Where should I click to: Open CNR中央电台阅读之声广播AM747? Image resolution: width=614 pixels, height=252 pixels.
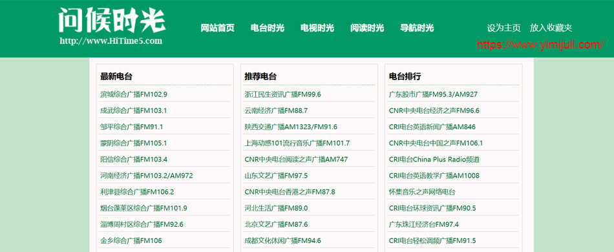point(296,159)
